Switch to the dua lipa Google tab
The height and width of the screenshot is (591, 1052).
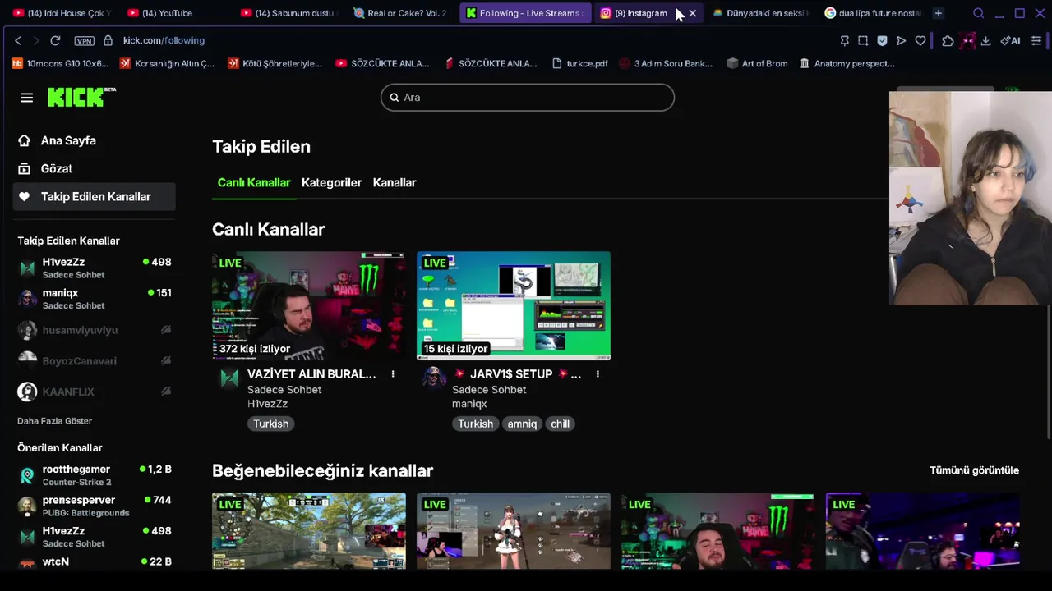871,13
